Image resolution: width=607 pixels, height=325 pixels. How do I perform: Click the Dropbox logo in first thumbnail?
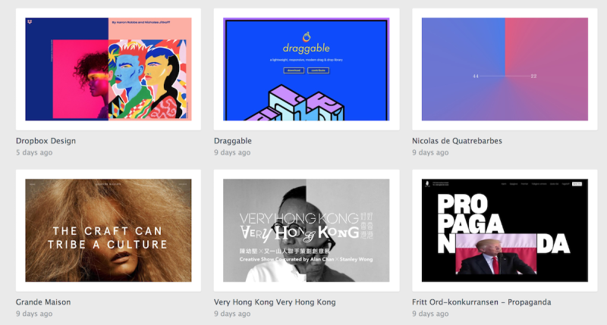tap(30, 22)
